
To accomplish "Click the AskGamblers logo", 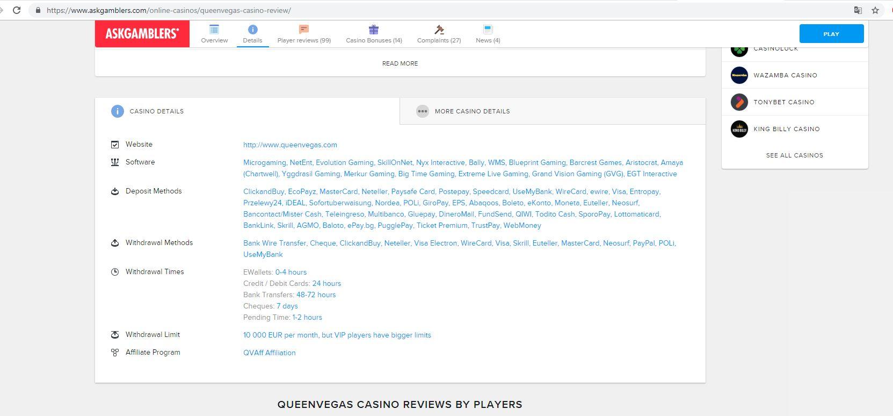I will pos(142,34).
